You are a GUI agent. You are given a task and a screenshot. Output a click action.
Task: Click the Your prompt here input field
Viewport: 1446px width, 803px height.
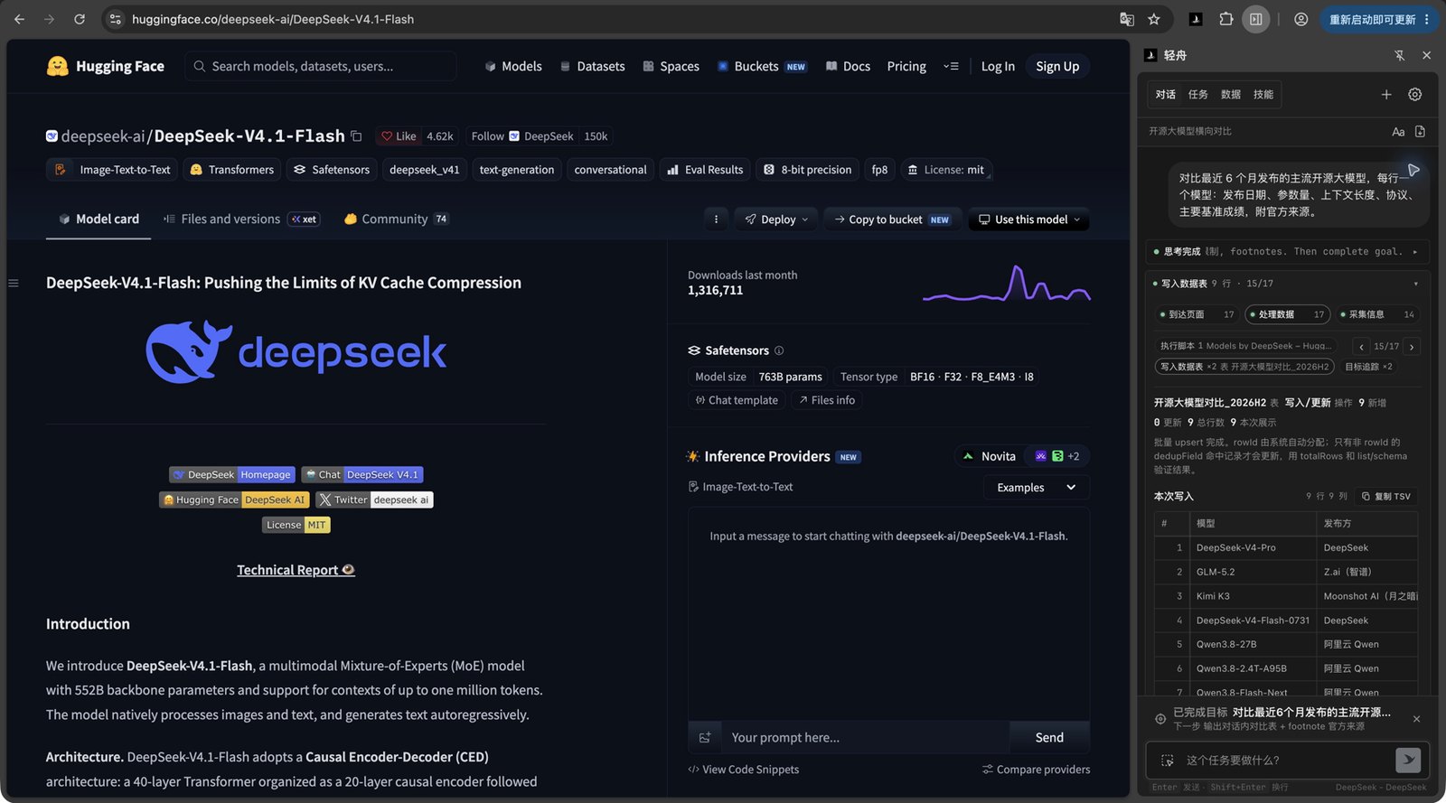click(865, 738)
